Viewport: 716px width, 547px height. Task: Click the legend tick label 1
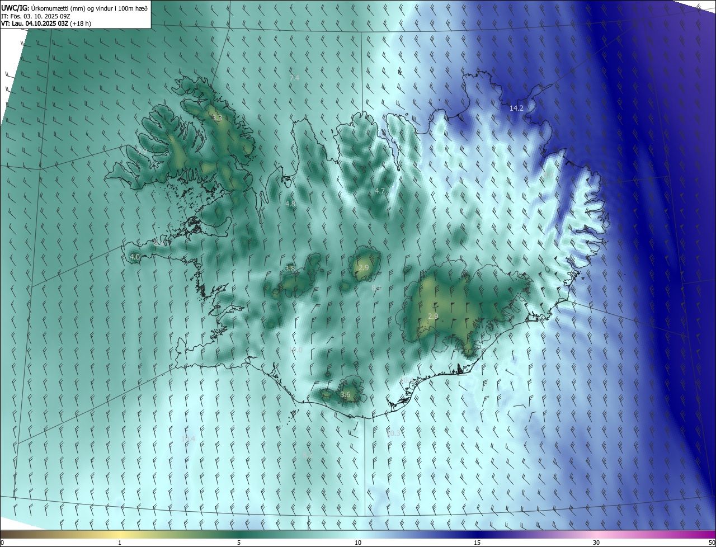click(120, 543)
